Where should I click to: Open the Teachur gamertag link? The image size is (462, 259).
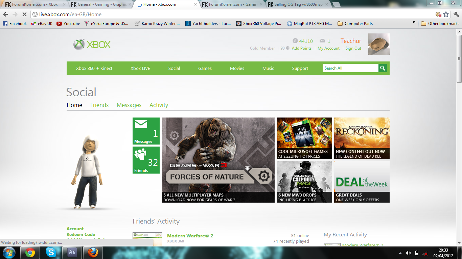tap(351, 41)
